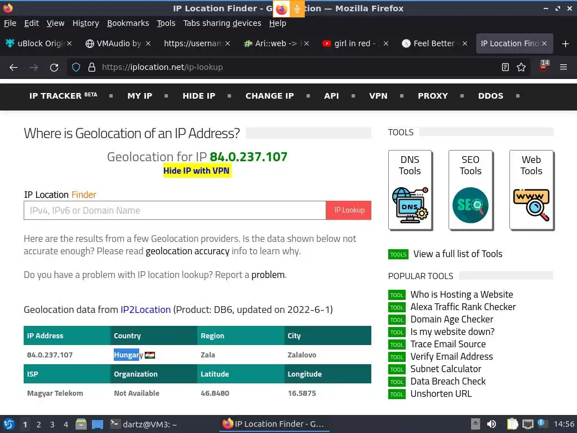
Task: View a full list of Tools
Action: pos(458,254)
